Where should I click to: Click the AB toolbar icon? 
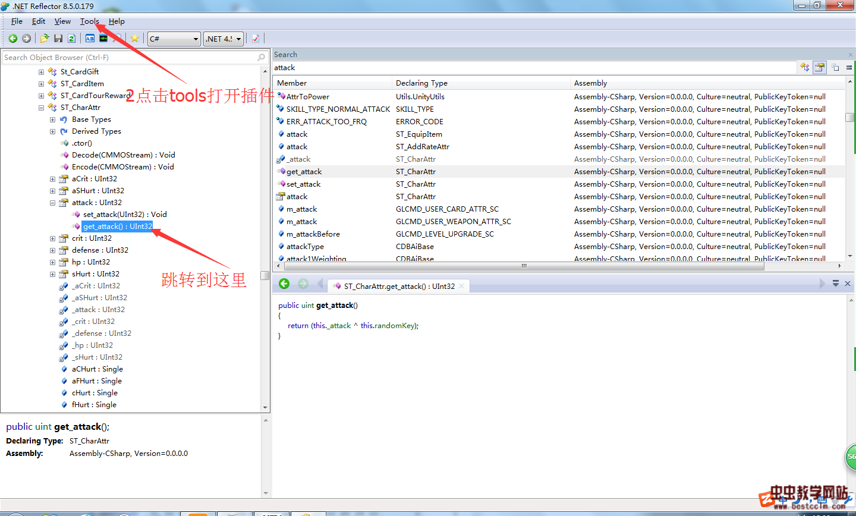(x=90, y=39)
